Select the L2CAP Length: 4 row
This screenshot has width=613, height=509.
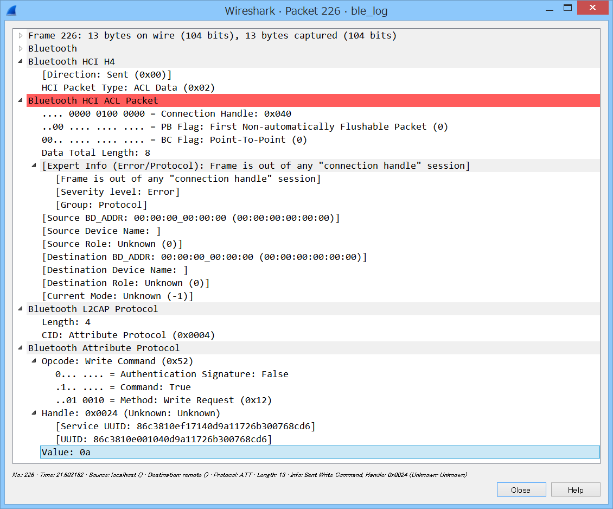(x=320, y=322)
